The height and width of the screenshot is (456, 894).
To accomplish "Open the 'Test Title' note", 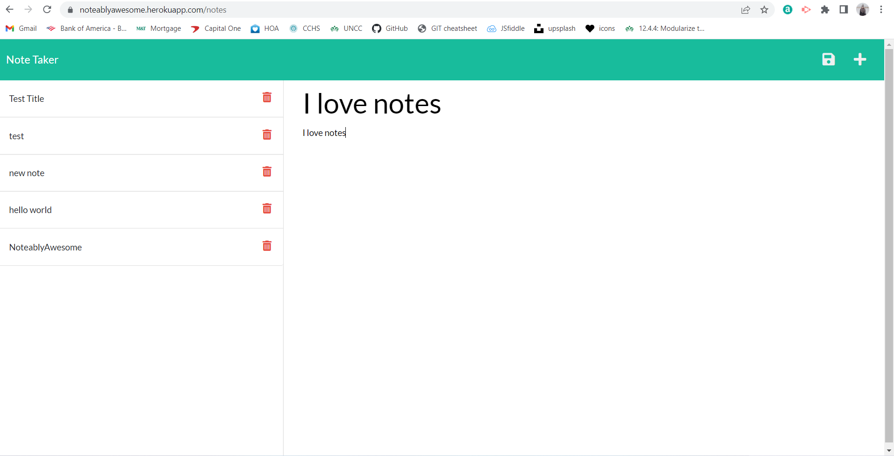I will 142,99.
